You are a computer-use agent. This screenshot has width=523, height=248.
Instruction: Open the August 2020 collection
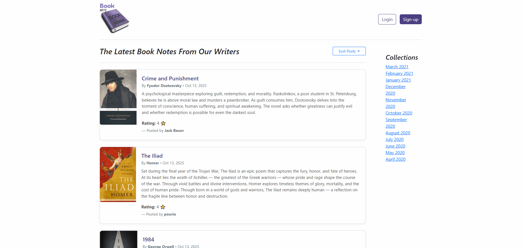(397, 133)
